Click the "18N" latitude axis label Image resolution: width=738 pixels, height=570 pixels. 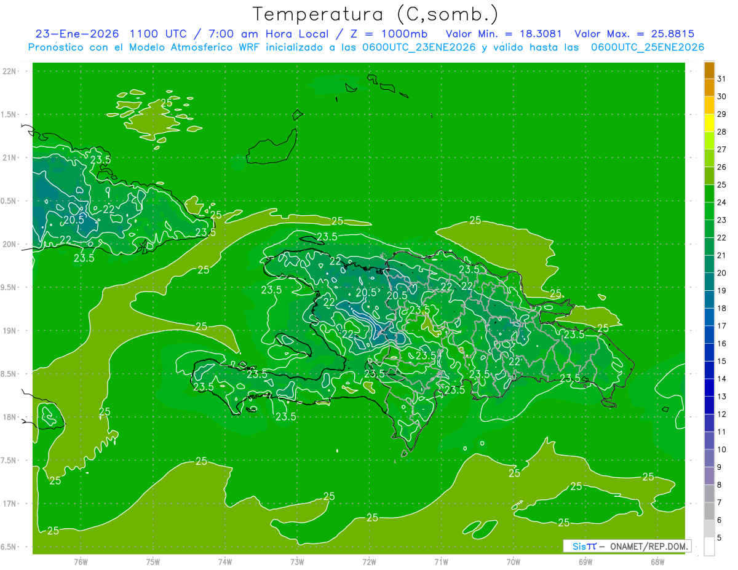point(10,418)
